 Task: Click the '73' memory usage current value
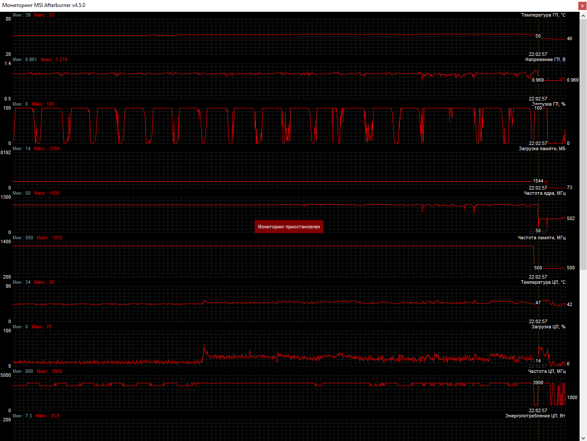570,187
